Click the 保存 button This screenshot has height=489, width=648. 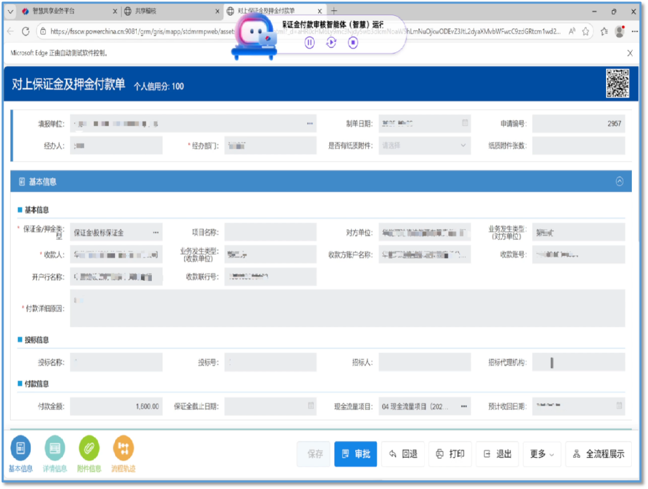pos(314,454)
